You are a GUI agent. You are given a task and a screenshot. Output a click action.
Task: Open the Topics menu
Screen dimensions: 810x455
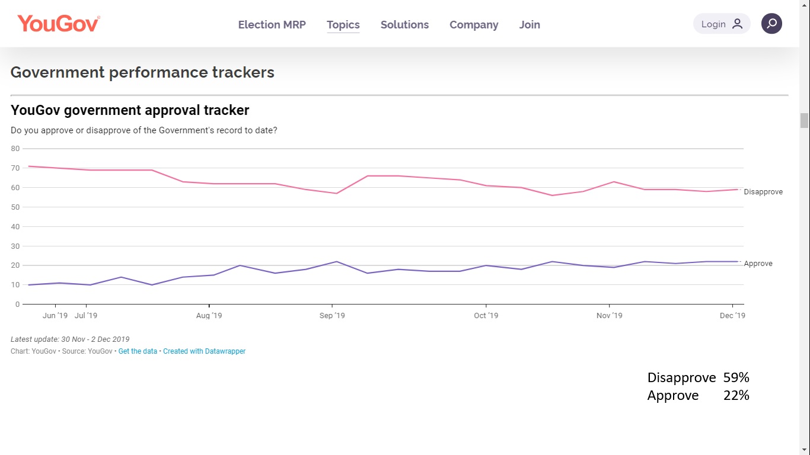click(343, 25)
